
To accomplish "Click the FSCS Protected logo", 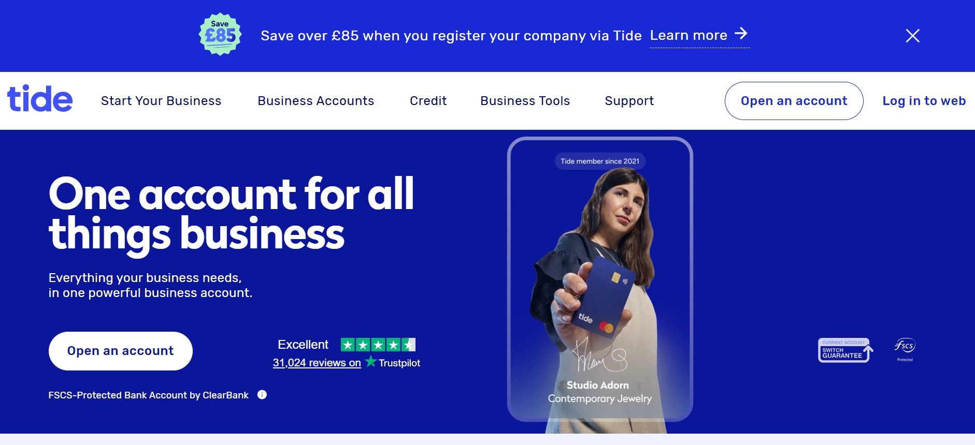I will [x=905, y=349].
